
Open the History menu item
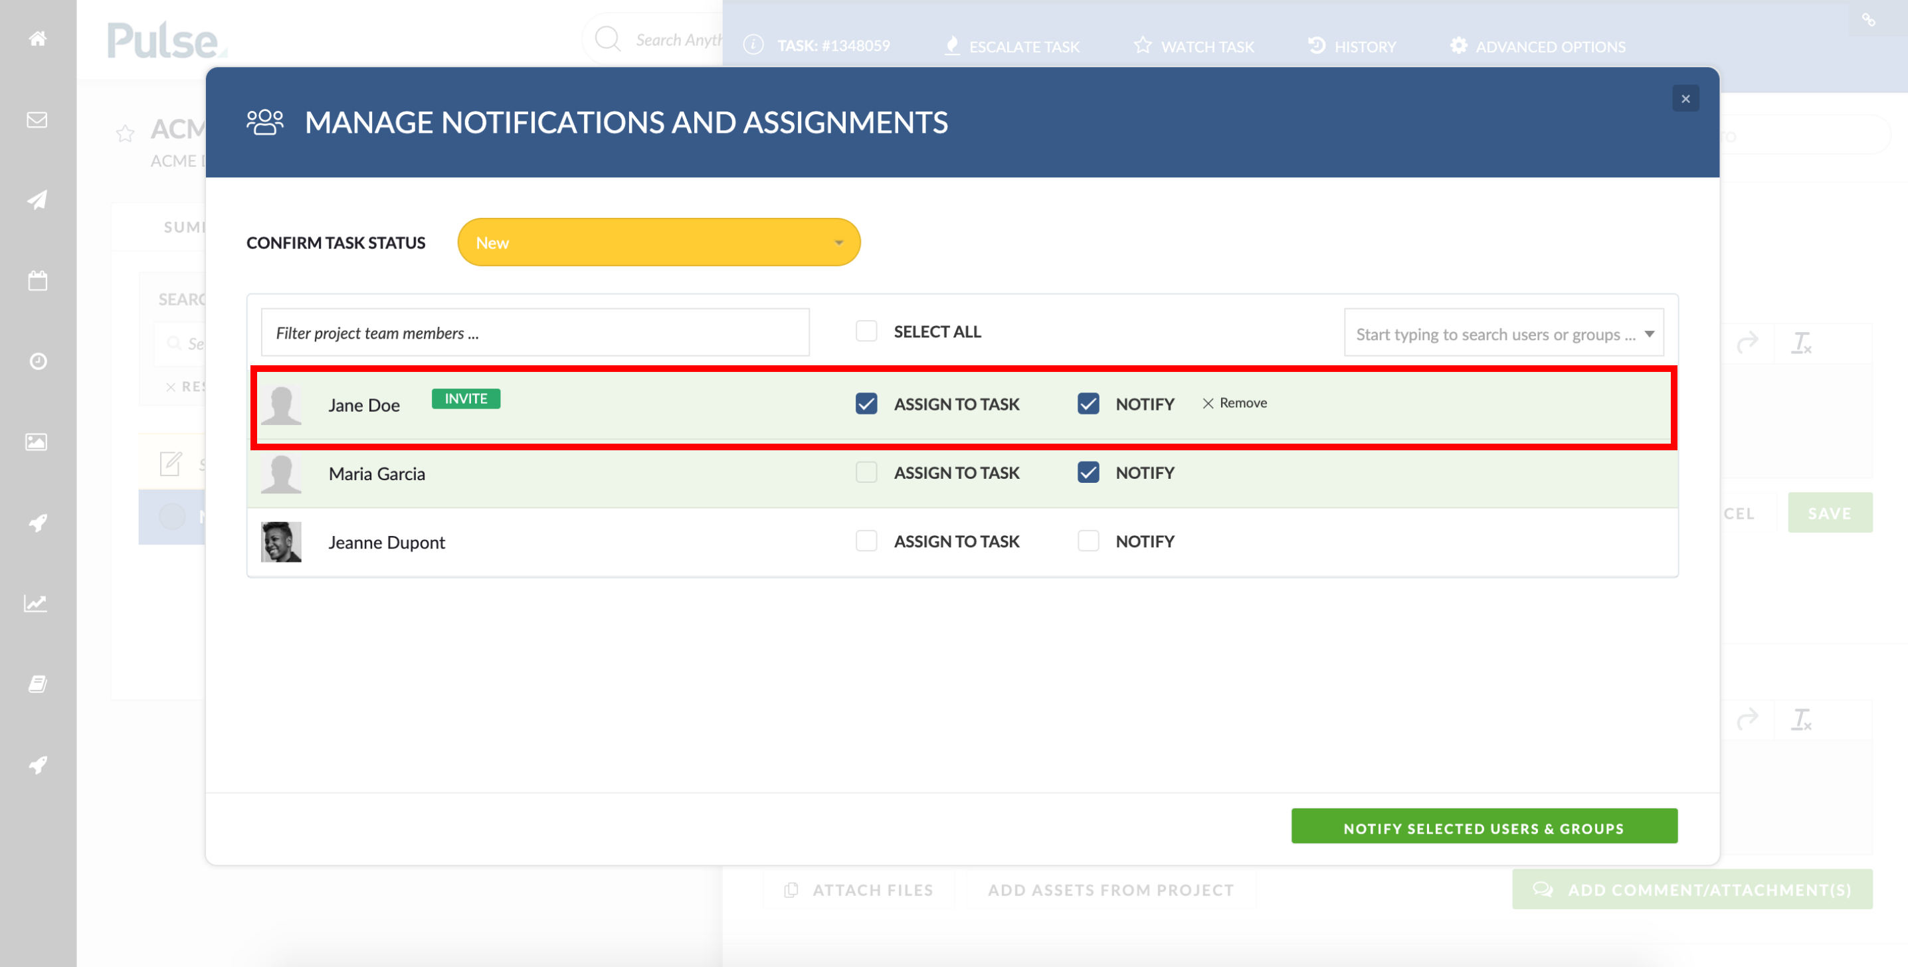(x=1352, y=46)
